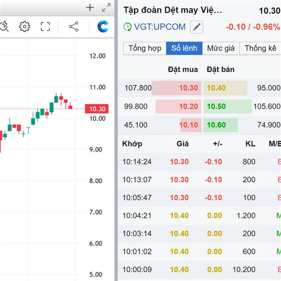The height and width of the screenshot is (281, 281).
Task: Select the Sổ lệnh tab
Action: pos(184,48)
